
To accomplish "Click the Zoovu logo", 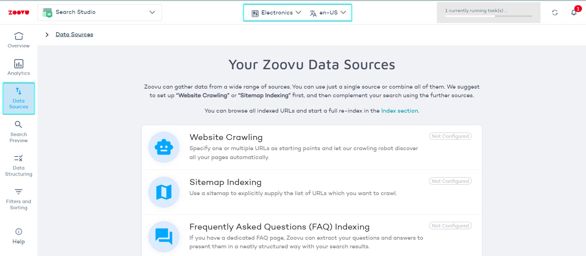I will [18, 13].
